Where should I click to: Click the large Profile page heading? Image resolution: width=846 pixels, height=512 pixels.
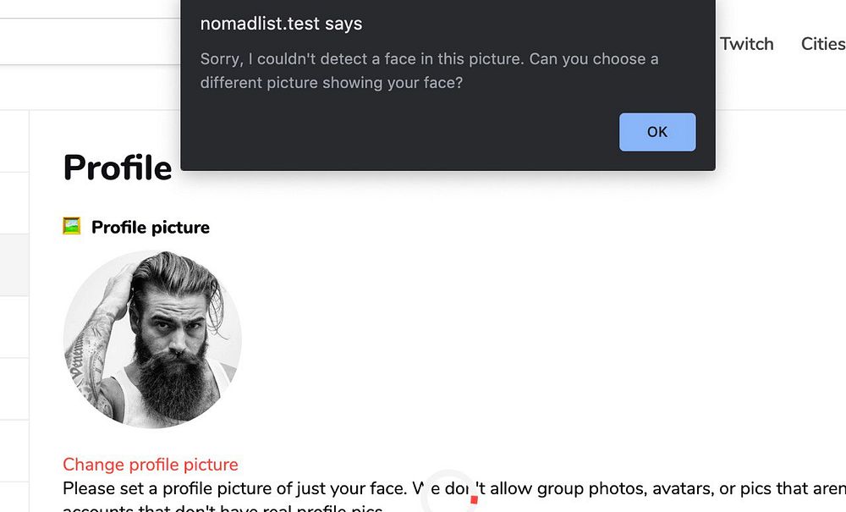(118, 168)
